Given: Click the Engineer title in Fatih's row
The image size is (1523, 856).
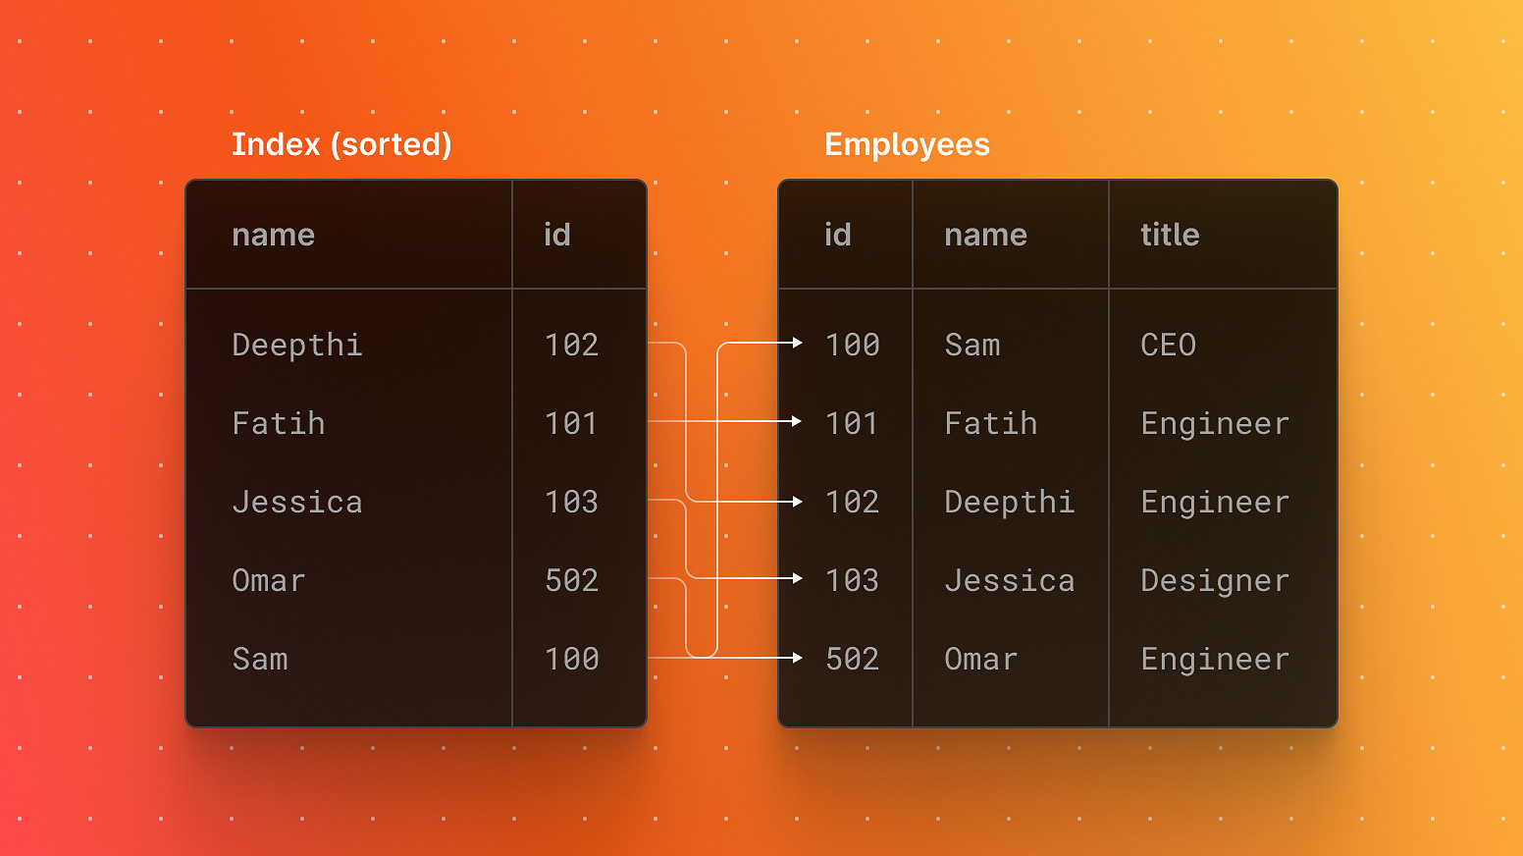Looking at the screenshot, I should pyautogui.click(x=1214, y=423).
